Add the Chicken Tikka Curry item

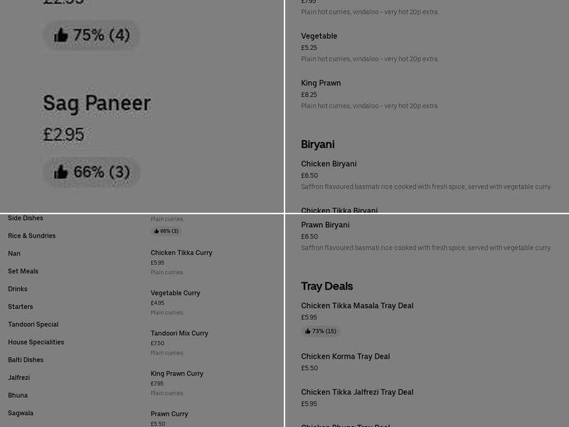181,253
